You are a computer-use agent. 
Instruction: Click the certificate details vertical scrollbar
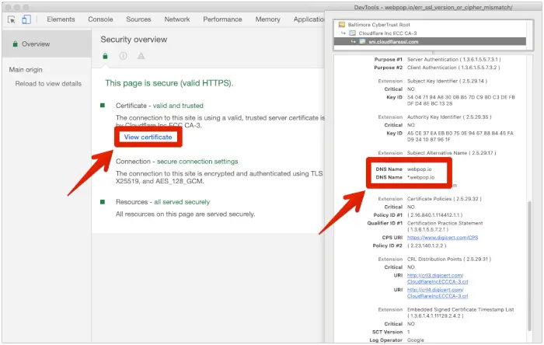pos(529,266)
